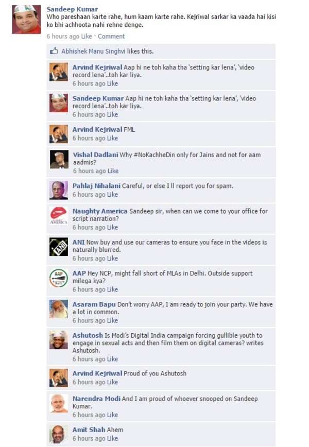The image size is (309, 447).
Task: Like Arvind Kejriwal's FML comment
Action: click(112, 138)
